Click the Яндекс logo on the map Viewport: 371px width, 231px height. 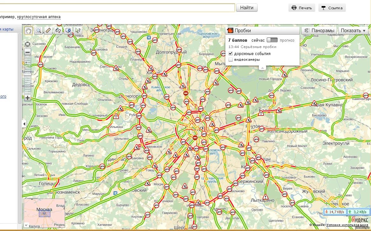(x=360, y=219)
